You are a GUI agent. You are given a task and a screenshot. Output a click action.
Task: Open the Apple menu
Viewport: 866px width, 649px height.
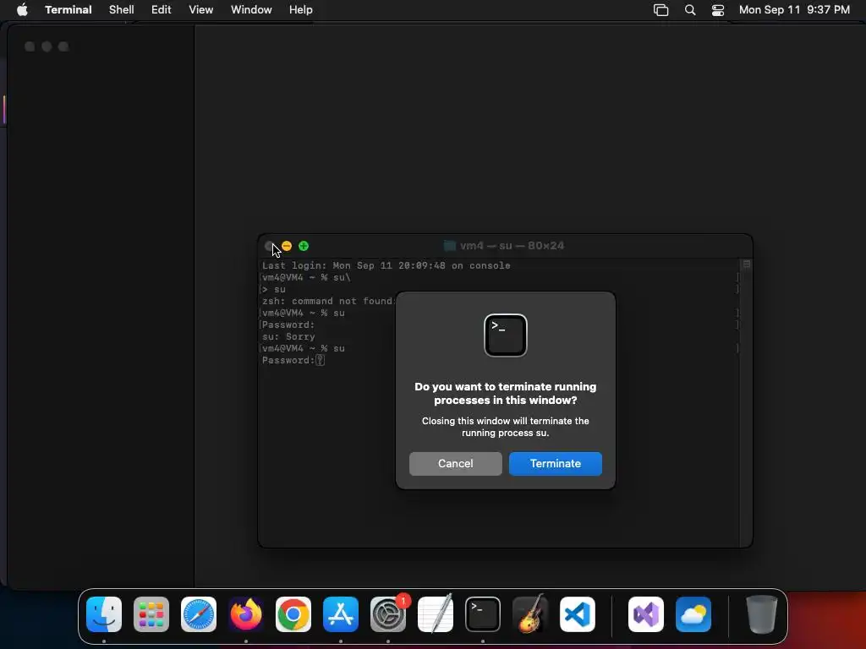[22, 10]
